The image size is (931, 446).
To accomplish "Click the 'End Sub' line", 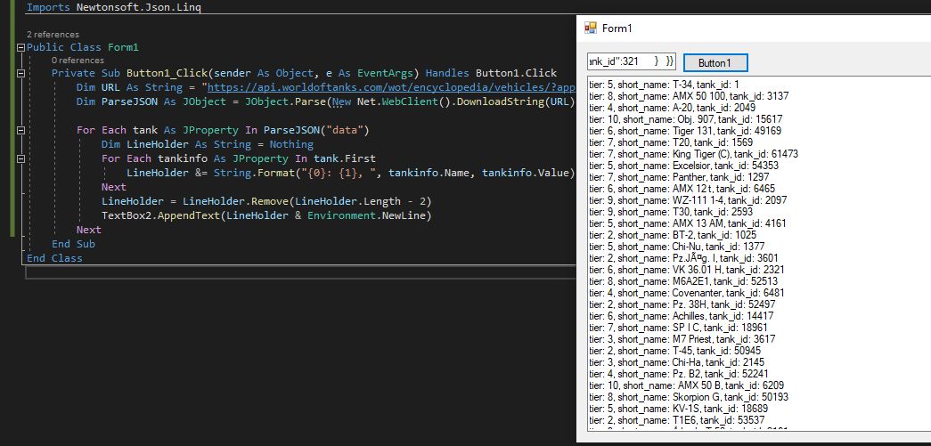I will [x=73, y=244].
